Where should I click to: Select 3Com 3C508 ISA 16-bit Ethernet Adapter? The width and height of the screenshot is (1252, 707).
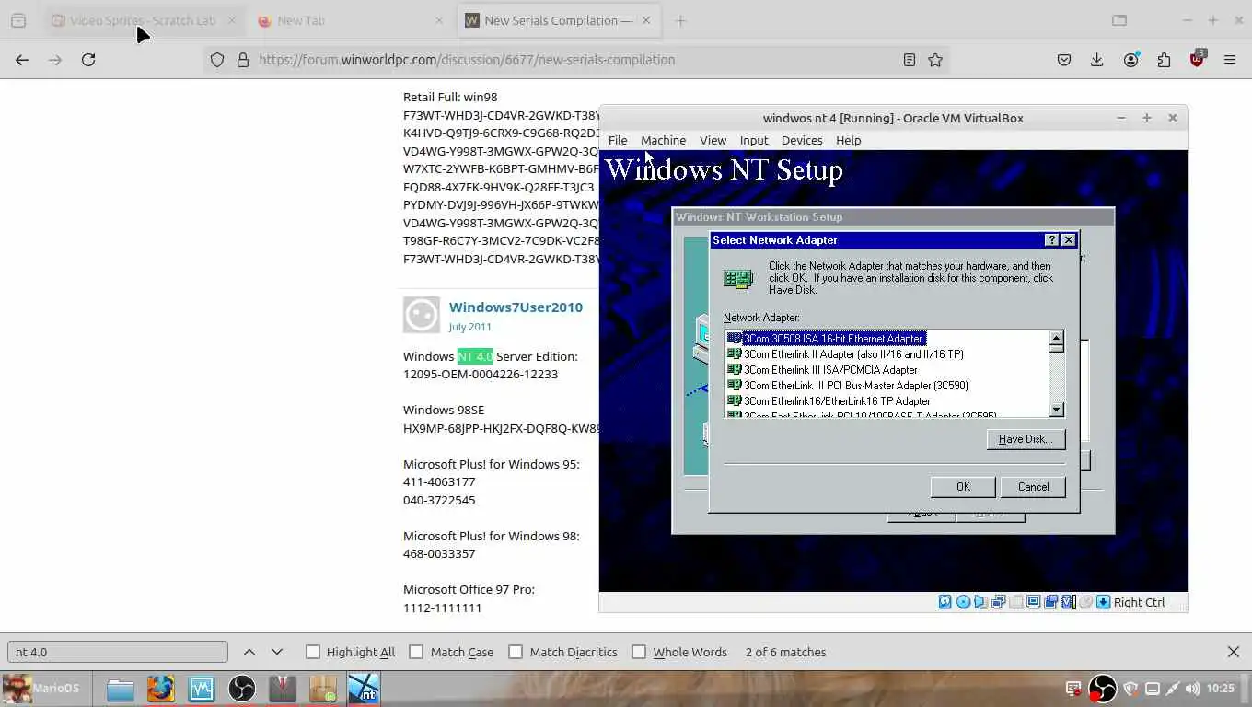click(x=833, y=339)
